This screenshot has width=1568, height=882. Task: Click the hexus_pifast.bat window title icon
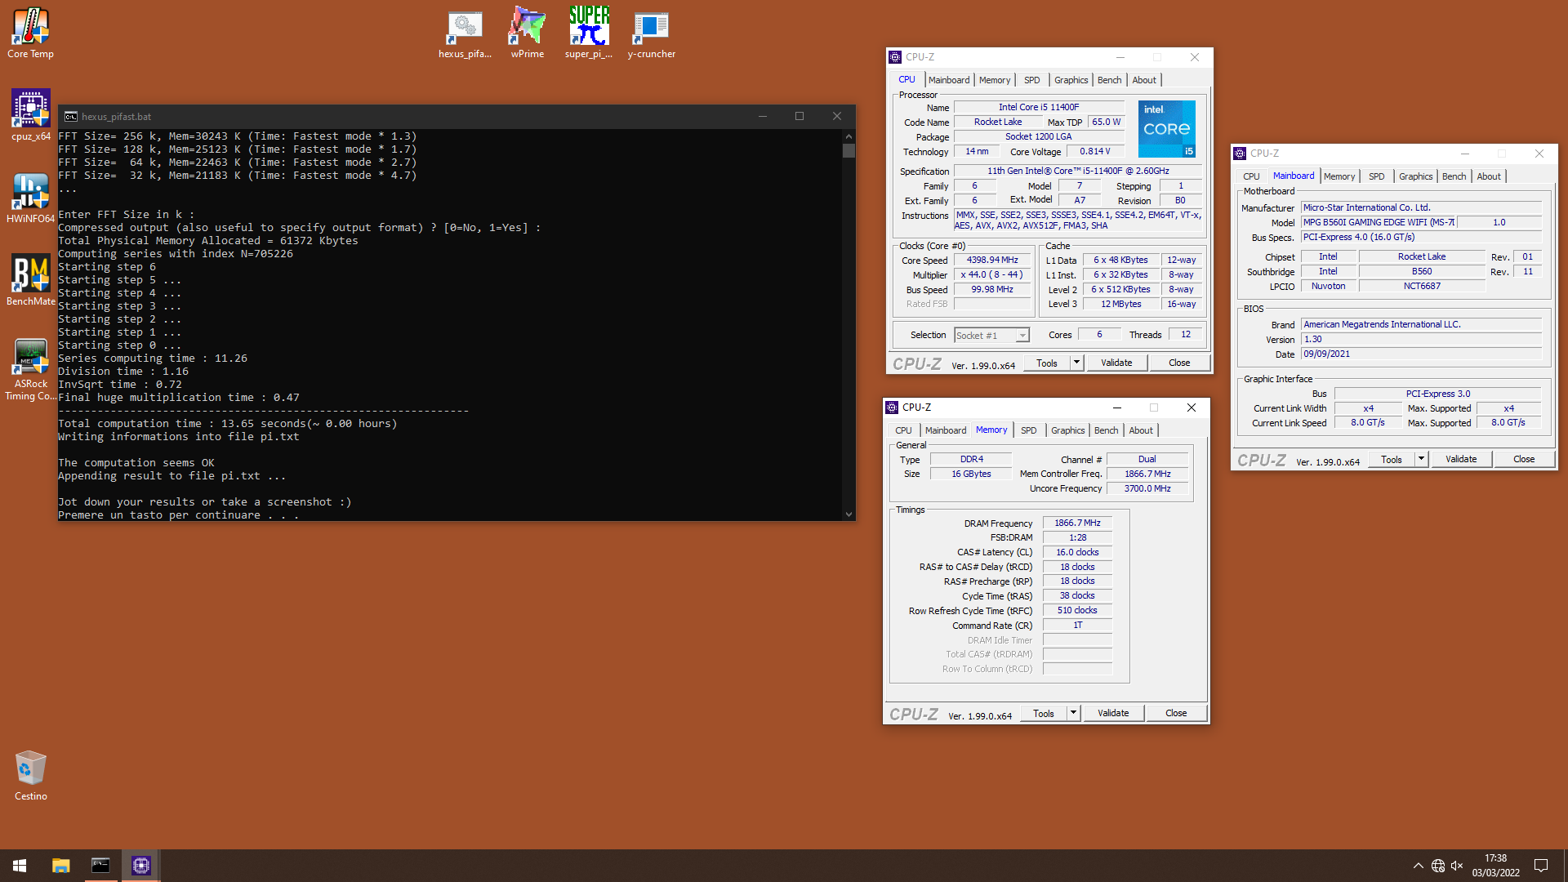point(71,117)
